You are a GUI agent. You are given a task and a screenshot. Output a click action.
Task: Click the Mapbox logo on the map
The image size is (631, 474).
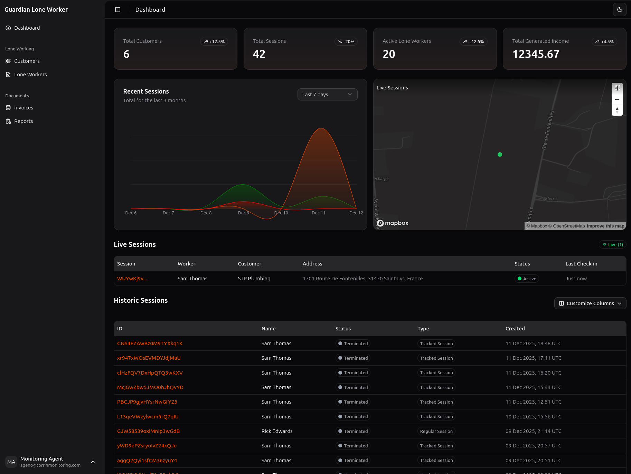392,223
